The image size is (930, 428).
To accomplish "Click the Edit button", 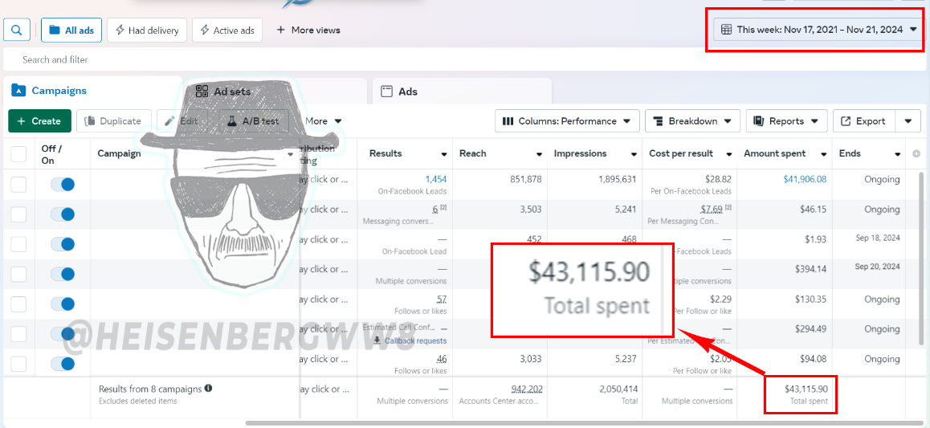I will click(182, 121).
